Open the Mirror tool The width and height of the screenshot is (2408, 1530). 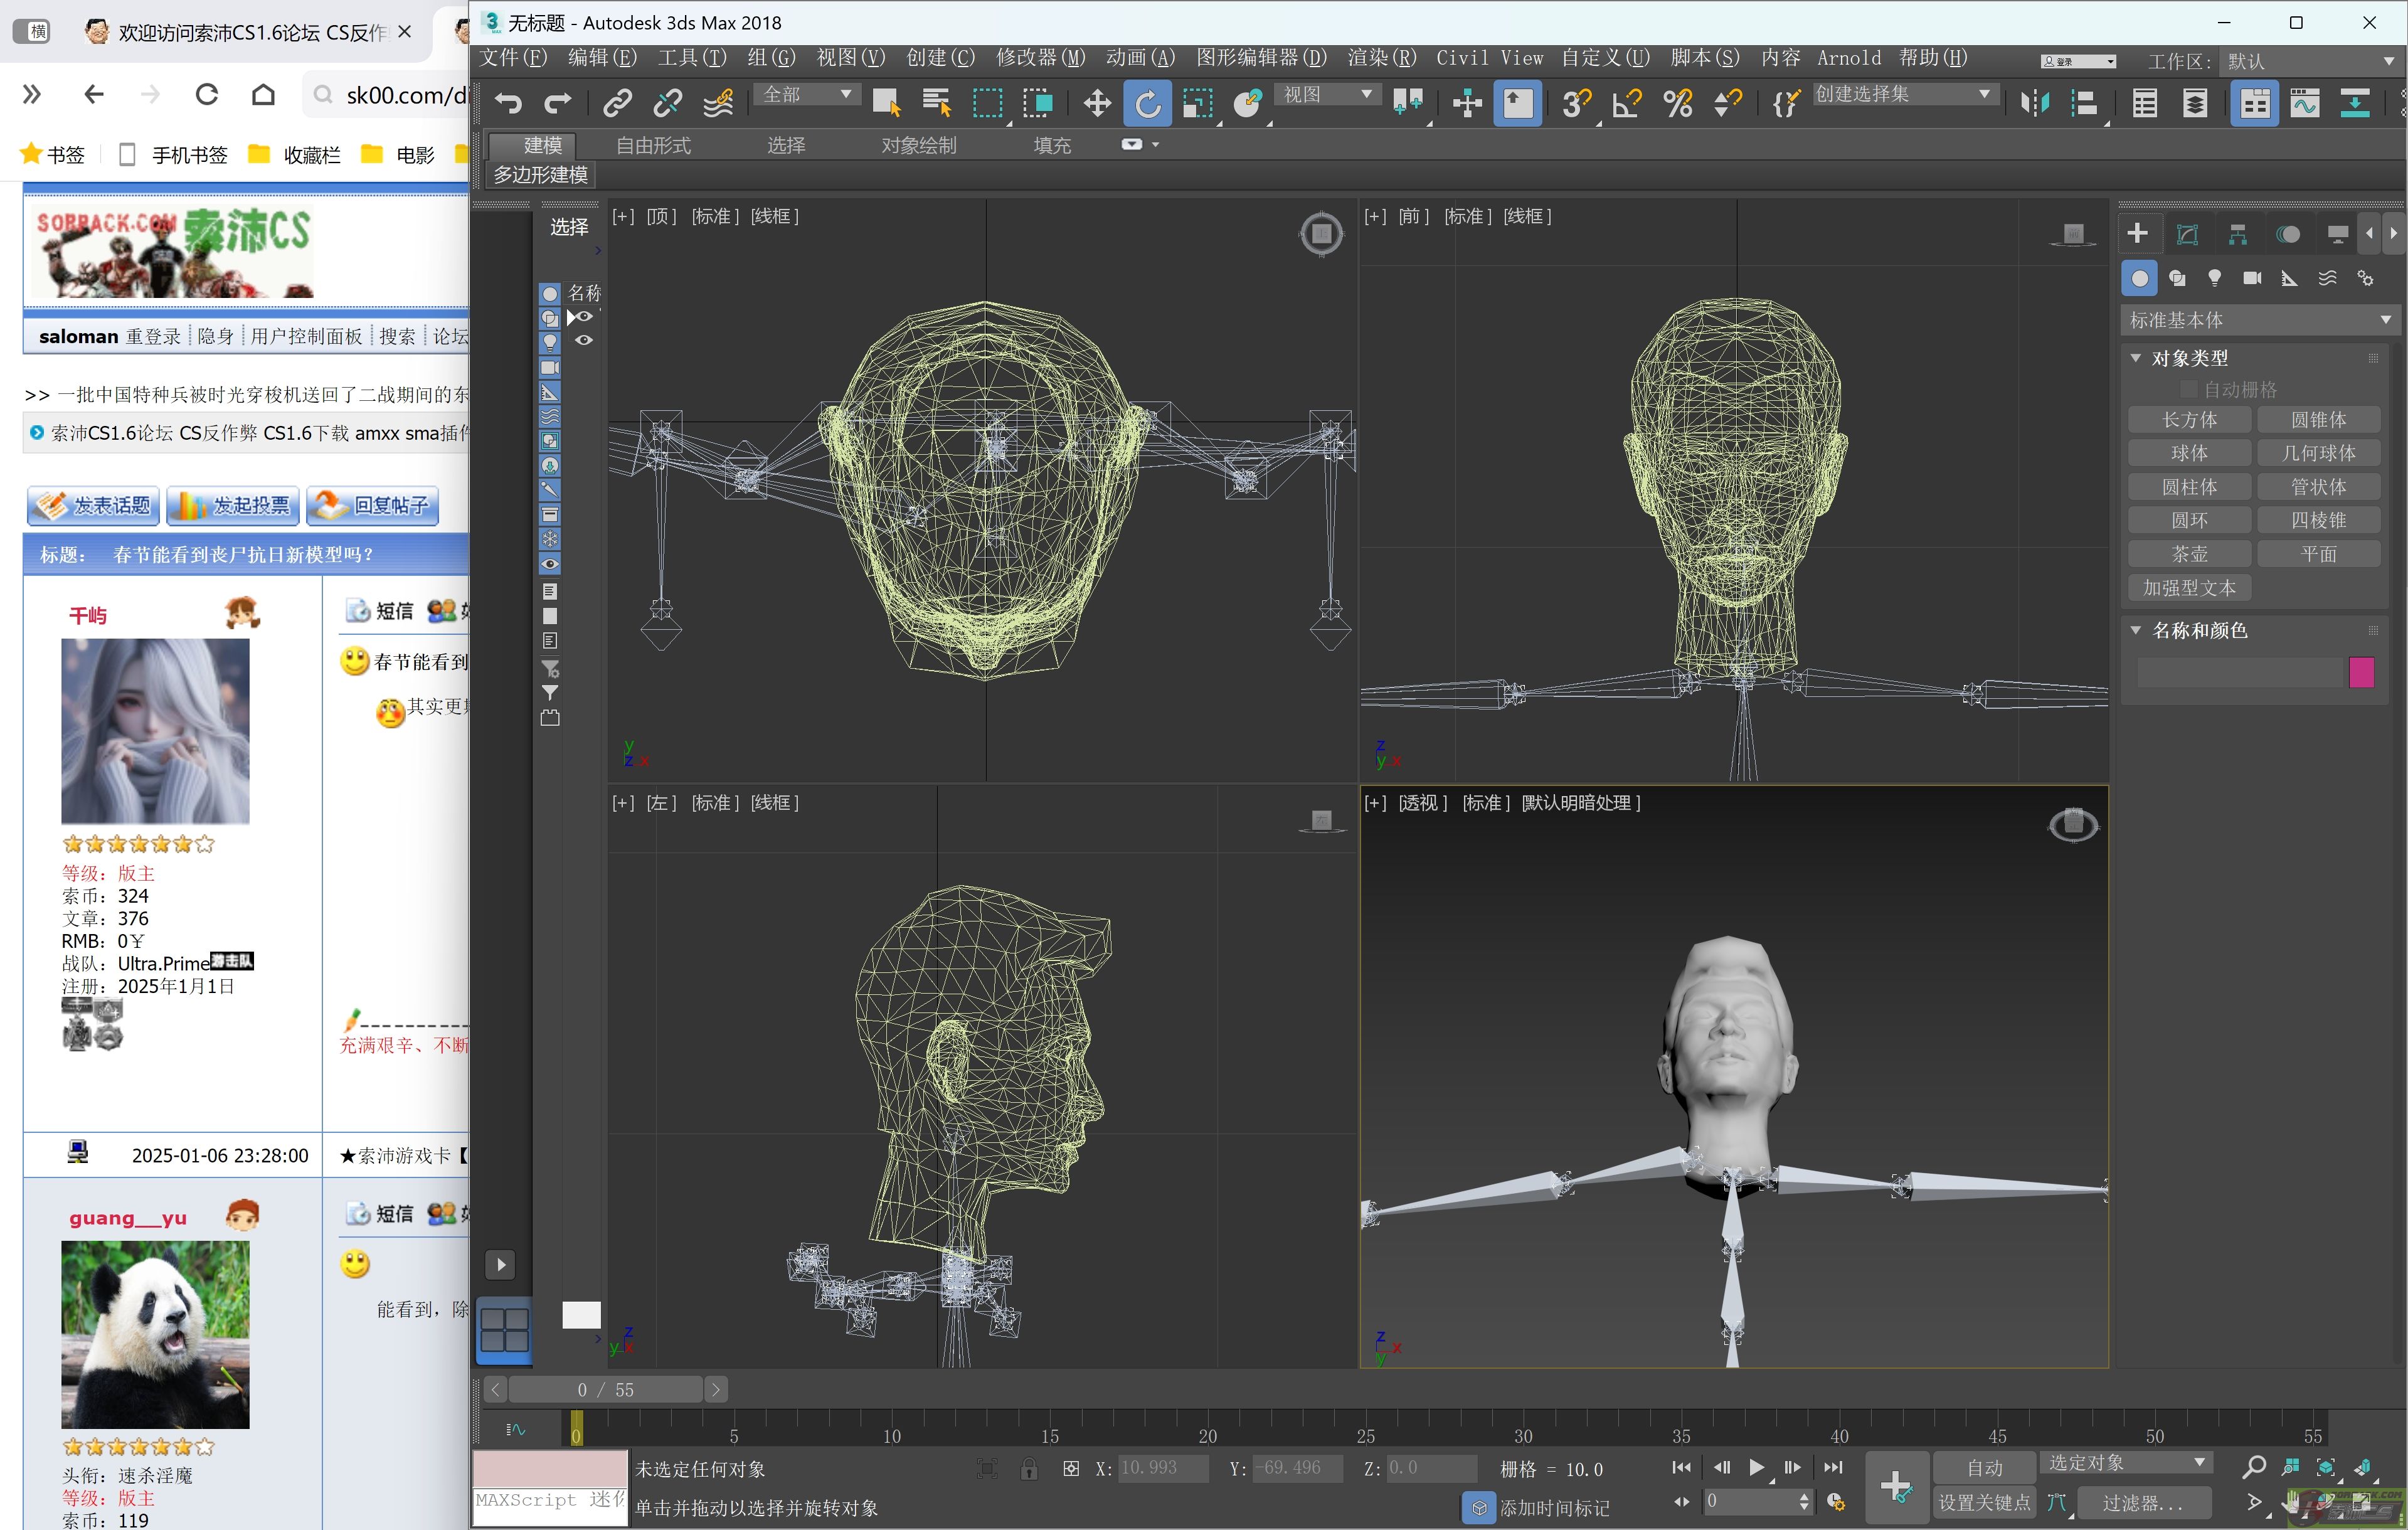point(2034,103)
